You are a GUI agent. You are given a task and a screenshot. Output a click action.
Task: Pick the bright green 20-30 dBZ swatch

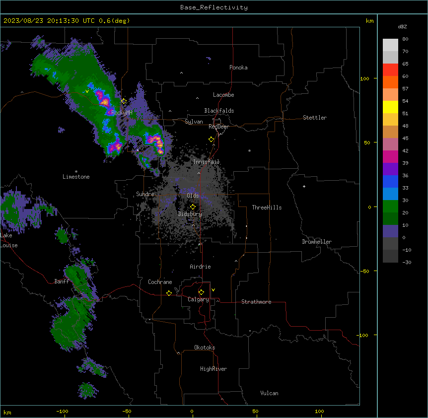pyautogui.click(x=390, y=207)
